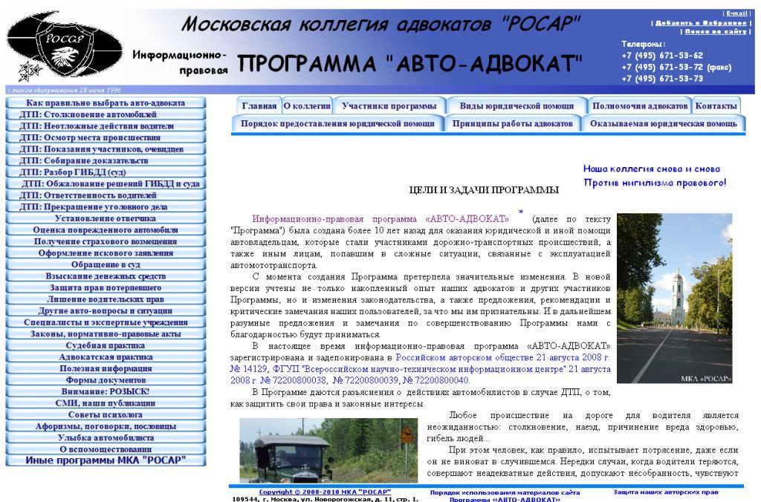
Task: Open Формы документов section
Action: [106, 380]
